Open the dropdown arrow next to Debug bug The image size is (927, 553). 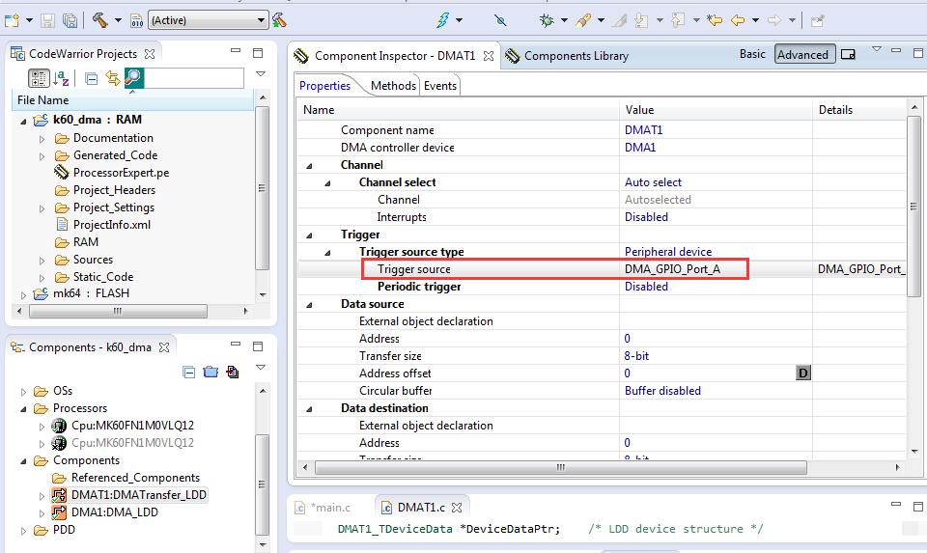click(564, 20)
